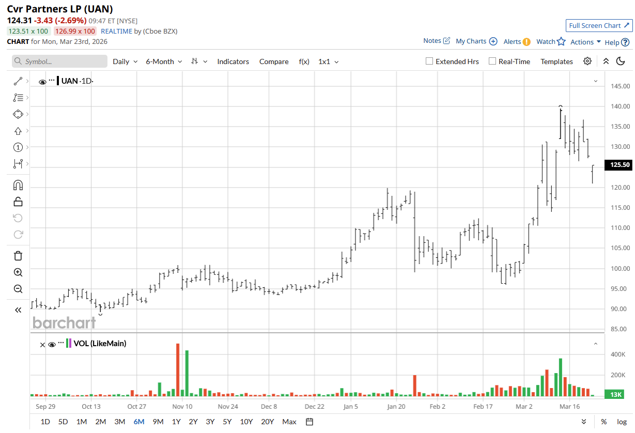Image resolution: width=635 pixels, height=433 pixels.
Task: Click the Alerts warning icon
Action: pos(526,42)
